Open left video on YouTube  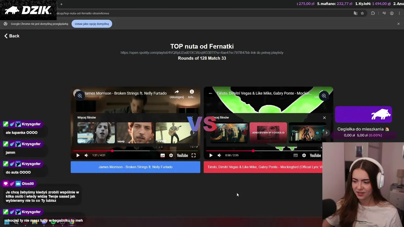click(x=182, y=155)
